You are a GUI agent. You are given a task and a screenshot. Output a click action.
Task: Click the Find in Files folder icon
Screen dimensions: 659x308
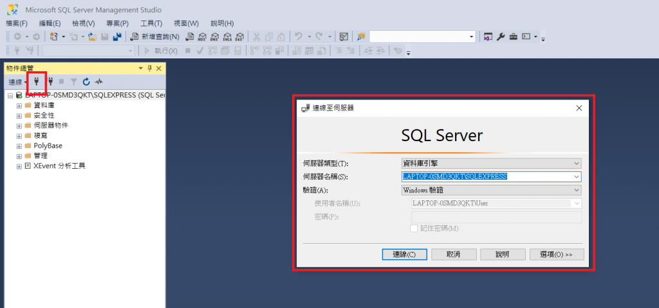(x=361, y=37)
